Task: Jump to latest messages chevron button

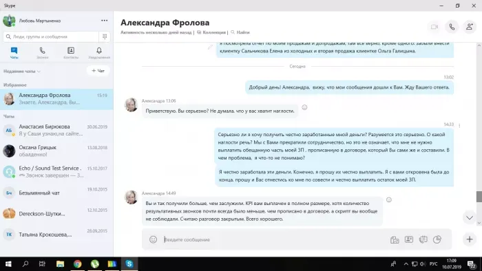Action: 469,217
